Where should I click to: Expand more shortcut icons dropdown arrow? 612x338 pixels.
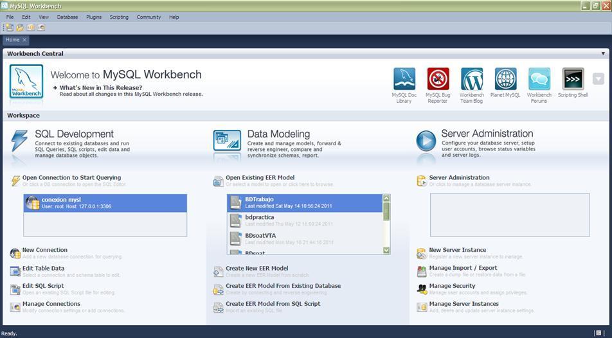(x=598, y=79)
